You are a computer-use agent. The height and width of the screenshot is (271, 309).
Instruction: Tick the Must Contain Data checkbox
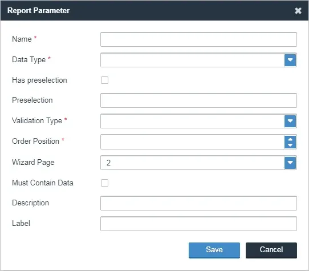click(104, 183)
